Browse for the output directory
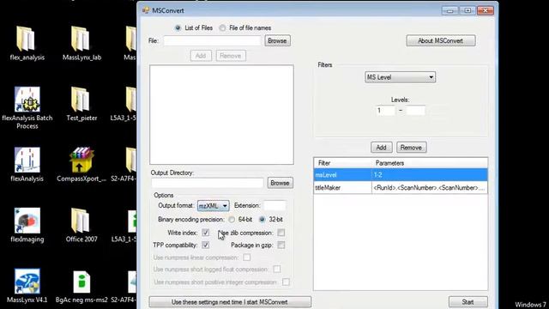This screenshot has height=309, width=549. [x=281, y=183]
